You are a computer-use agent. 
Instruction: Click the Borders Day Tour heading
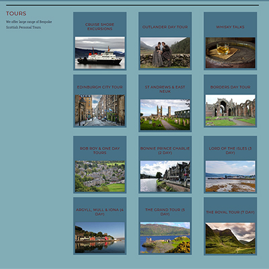(230, 87)
